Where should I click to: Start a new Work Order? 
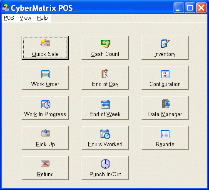click(x=45, y=78)
